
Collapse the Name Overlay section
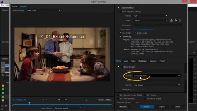tap(118, 67)
